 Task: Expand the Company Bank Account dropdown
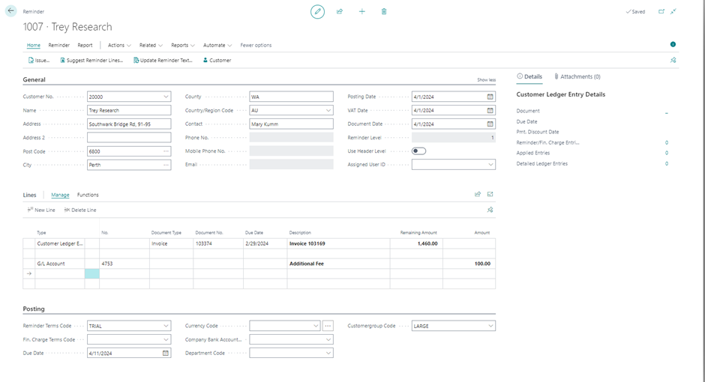328,340
